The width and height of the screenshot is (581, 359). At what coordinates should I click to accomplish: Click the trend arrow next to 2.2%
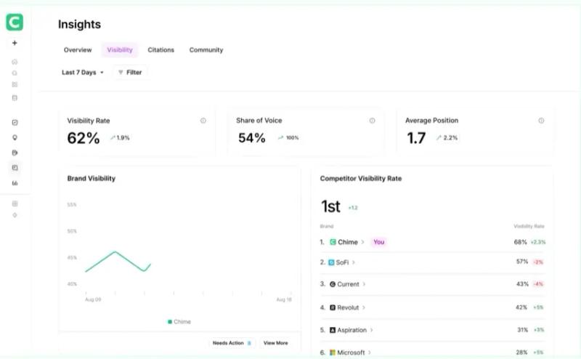pos(439,138)
